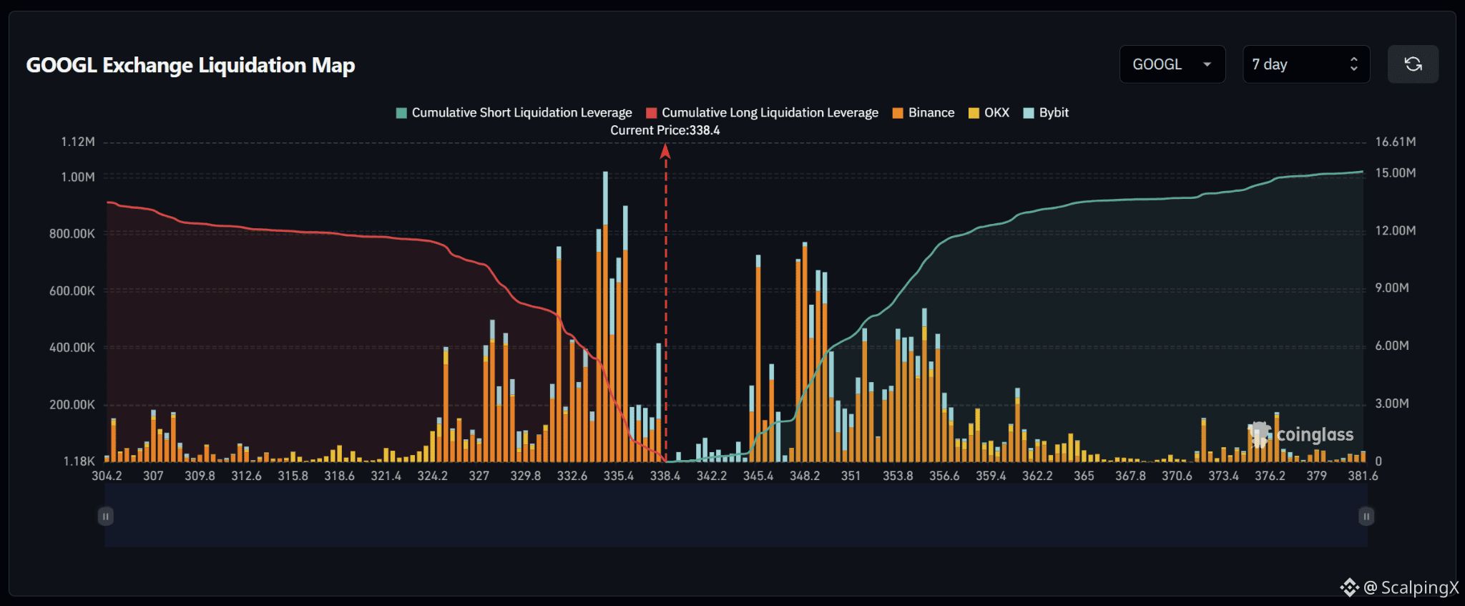The image size is (1465, 606).
Task: Toggle the Bybit legend entry
Action: pyautogui.click(x=1046, y=113)
